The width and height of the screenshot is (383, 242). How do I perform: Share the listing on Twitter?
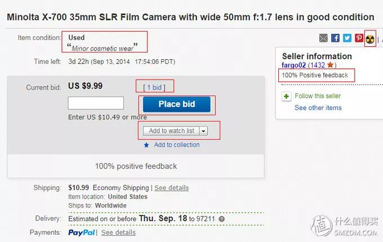[x=347, y=38]
